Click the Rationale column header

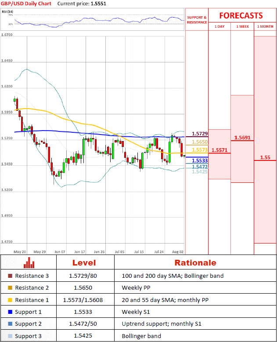195,263
